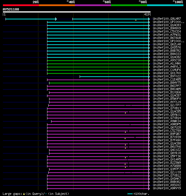186x196 pixels.
Task: Click the UniRef100_B6CPP7 label
Action: pyautogui.click(x=167, y=86)
